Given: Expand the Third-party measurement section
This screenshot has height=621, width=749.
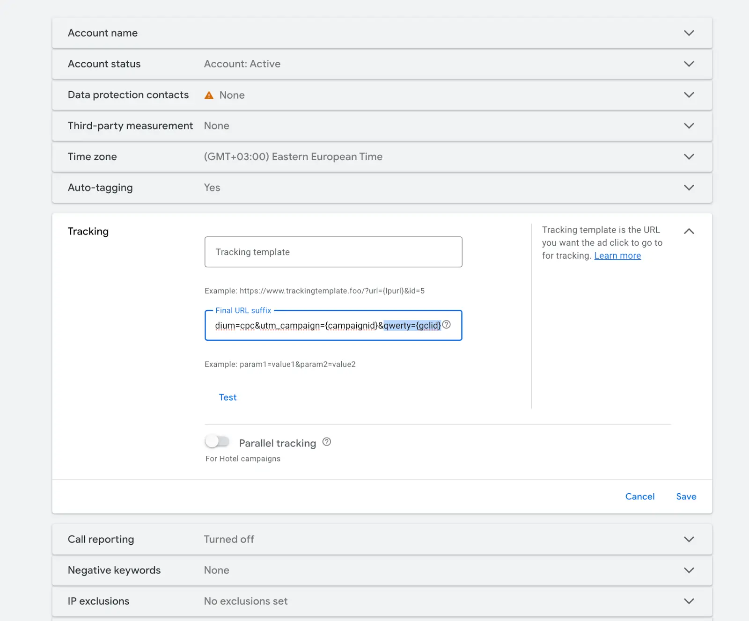Looking at the screenshot, I should pyautogui.click(x=689, y=126).
